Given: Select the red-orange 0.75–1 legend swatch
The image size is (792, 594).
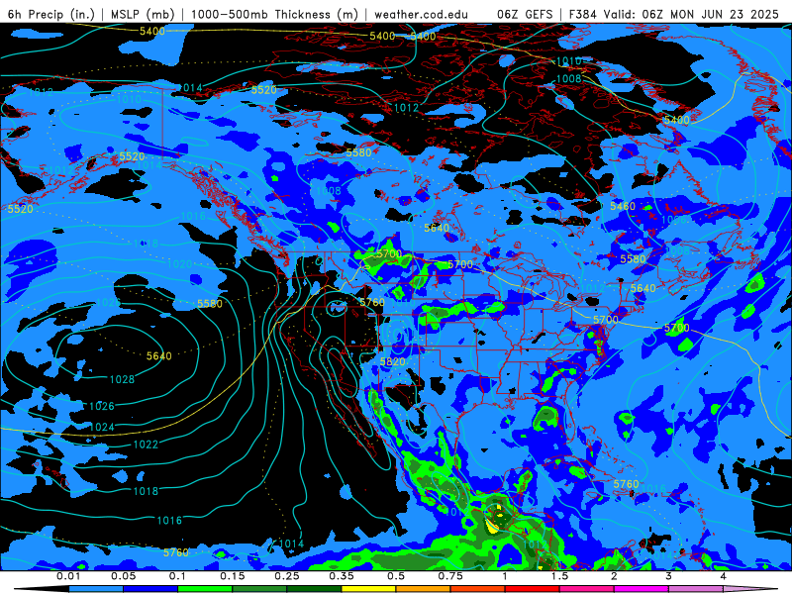Looking at the screenshot, I should 478,589.
